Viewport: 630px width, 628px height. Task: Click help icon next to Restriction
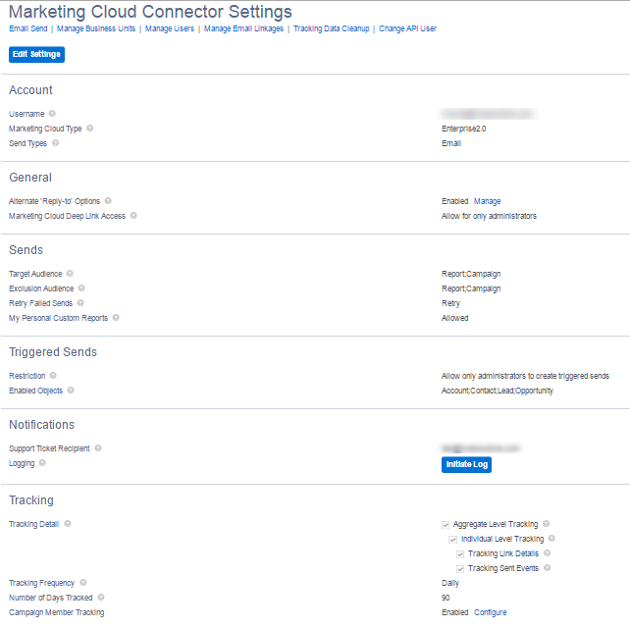tap(53, 376)
